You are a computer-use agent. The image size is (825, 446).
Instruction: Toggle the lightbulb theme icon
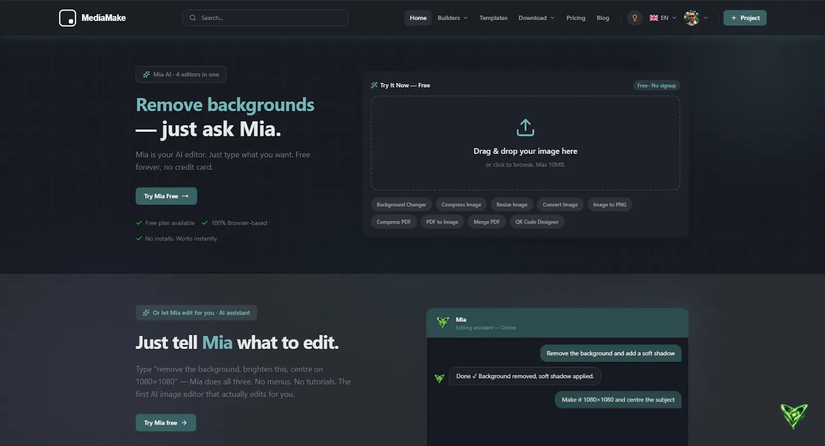click(635, 18)
